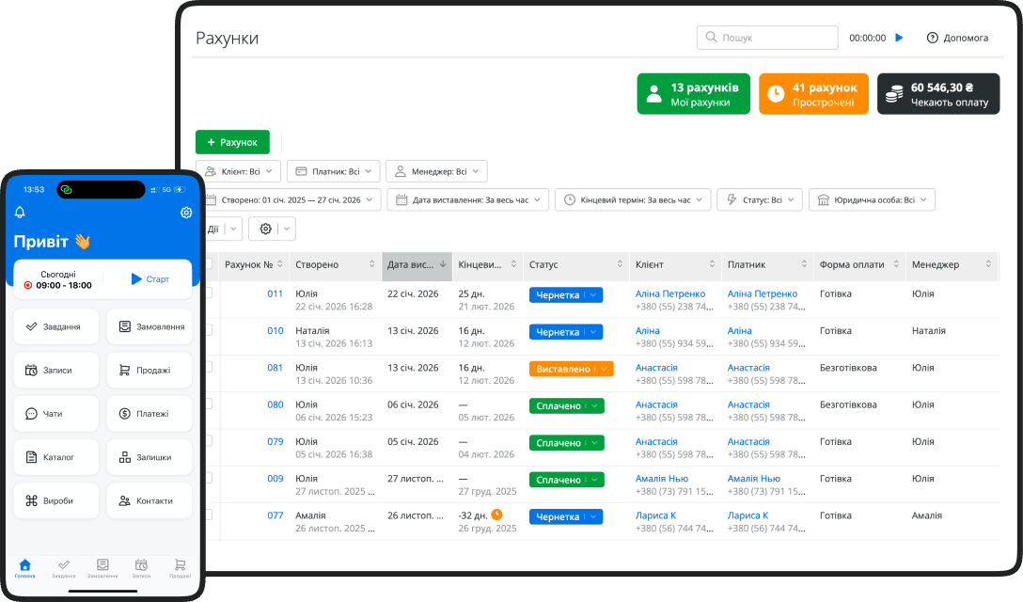Open settings gear on the phone screen
This screenshot has width=1023, height=602.
click(x=186, y=213)
